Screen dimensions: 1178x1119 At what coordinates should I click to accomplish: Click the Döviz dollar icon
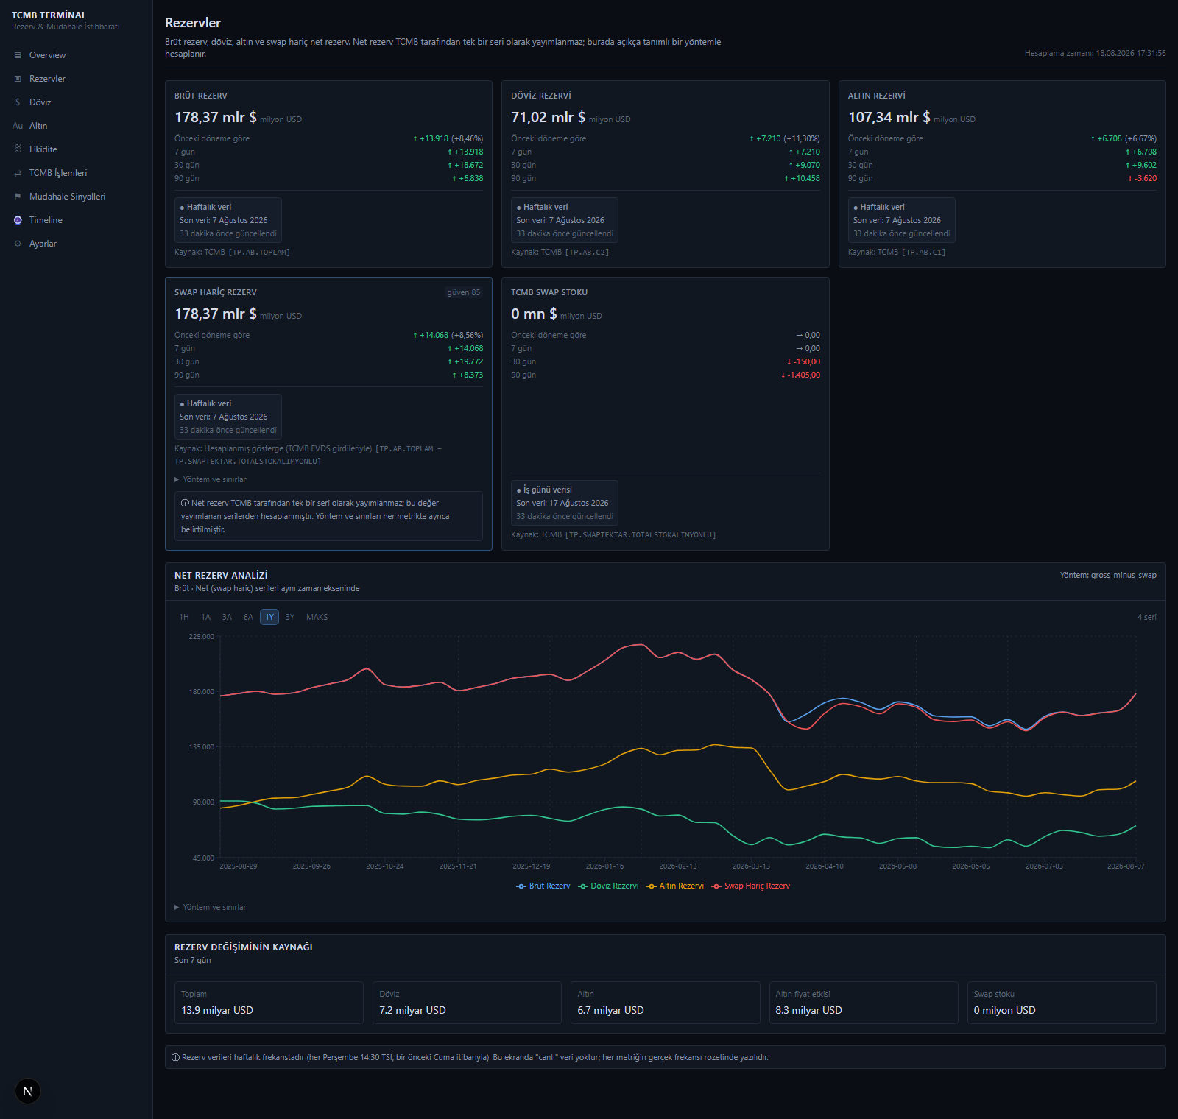coord(18,102)
